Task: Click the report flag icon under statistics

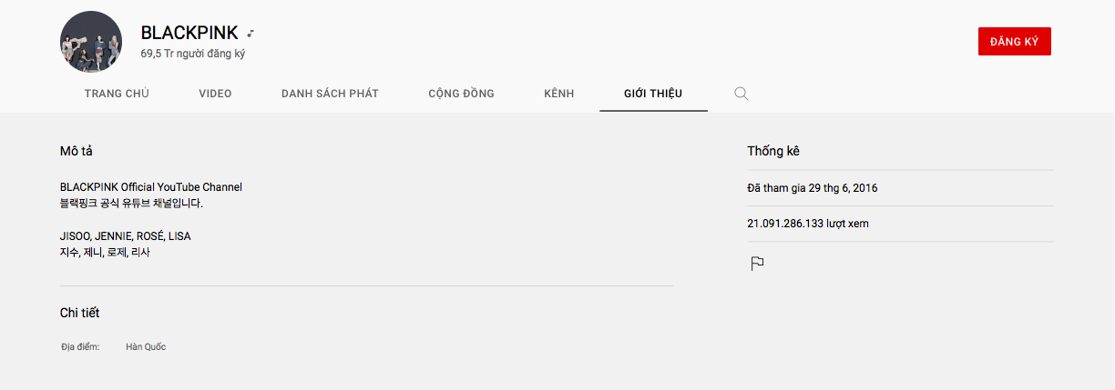Action: 756,264
